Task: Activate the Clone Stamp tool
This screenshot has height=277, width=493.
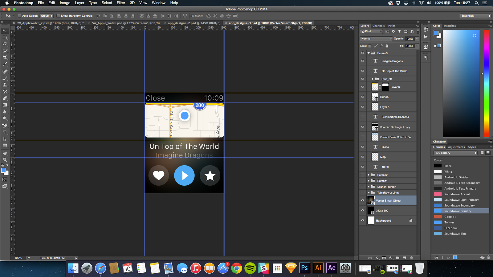Action: 5,85
